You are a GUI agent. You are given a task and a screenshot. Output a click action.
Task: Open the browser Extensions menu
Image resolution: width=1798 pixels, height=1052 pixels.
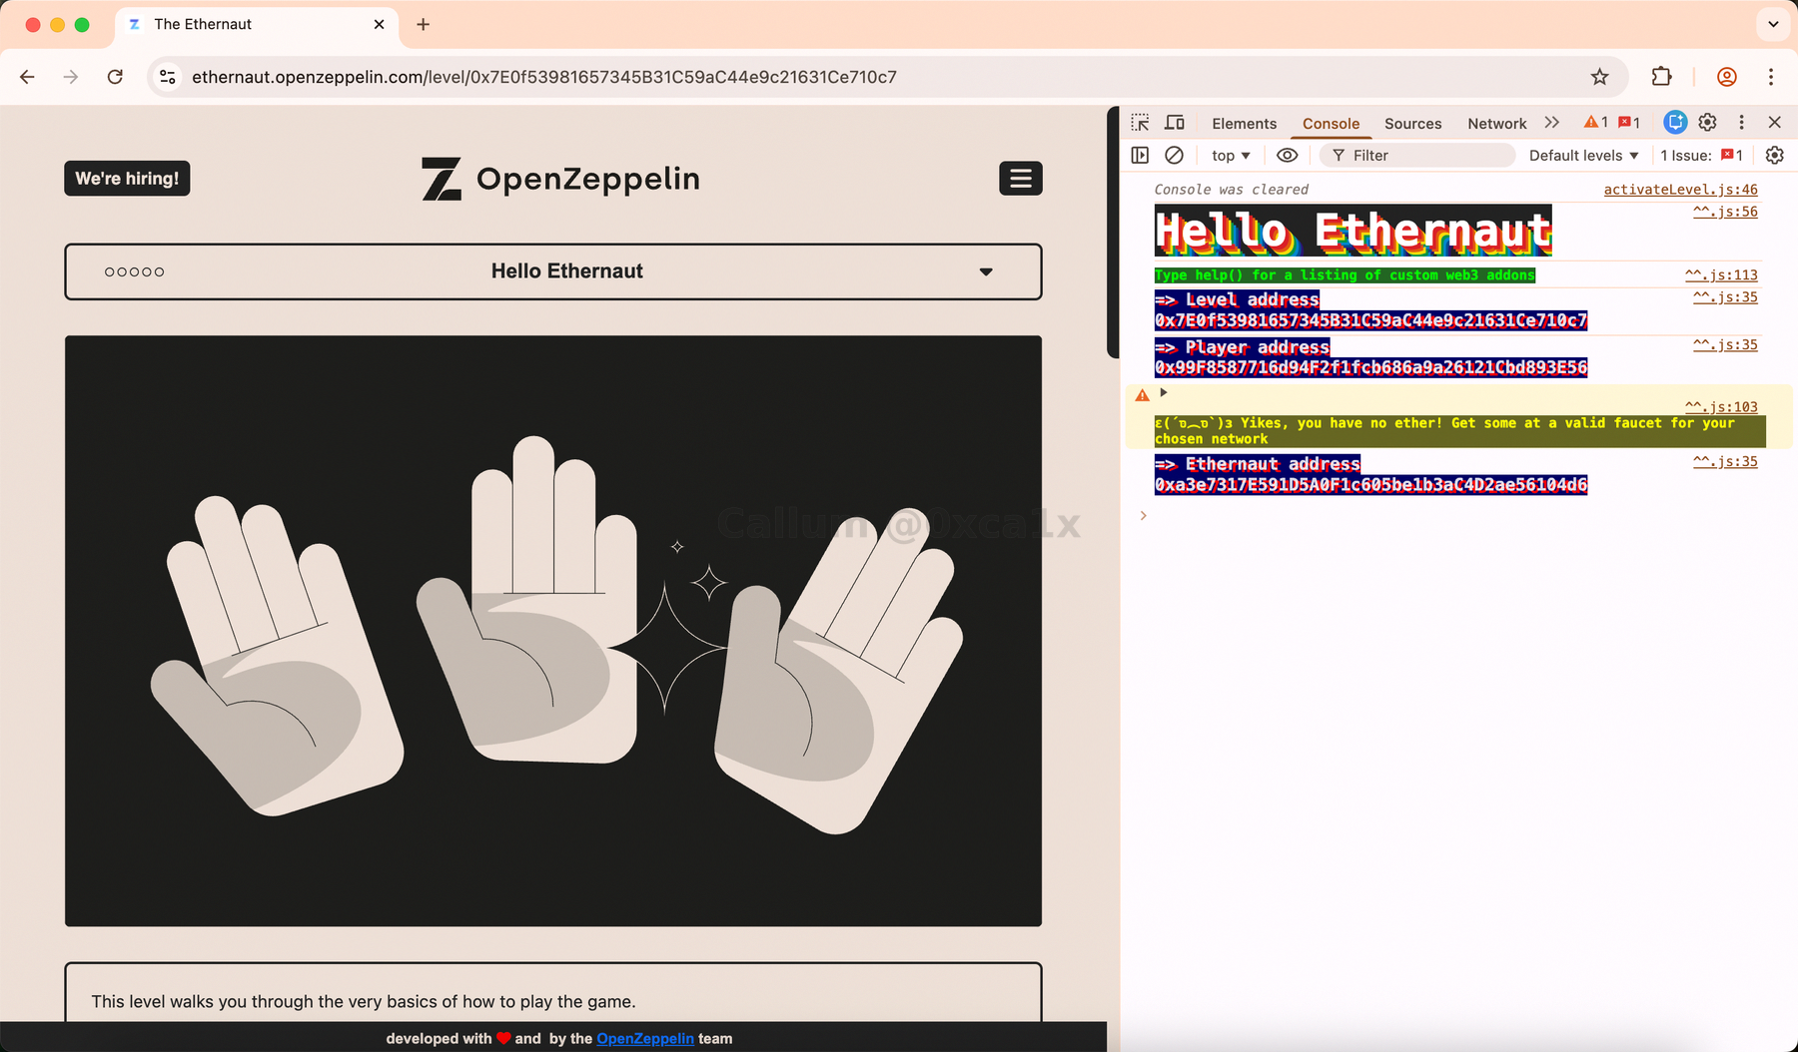click(x=1661, y=77)
